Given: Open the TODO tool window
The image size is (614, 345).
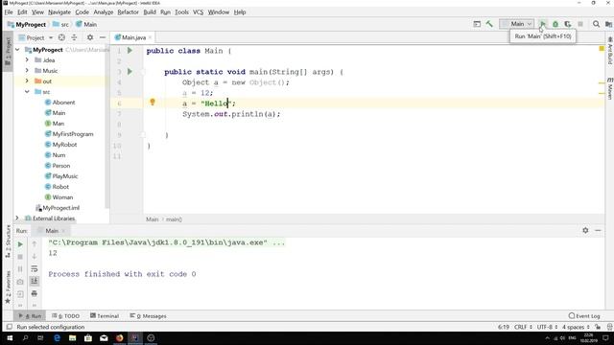Looking at the screenshot, I should click(66, 315).
